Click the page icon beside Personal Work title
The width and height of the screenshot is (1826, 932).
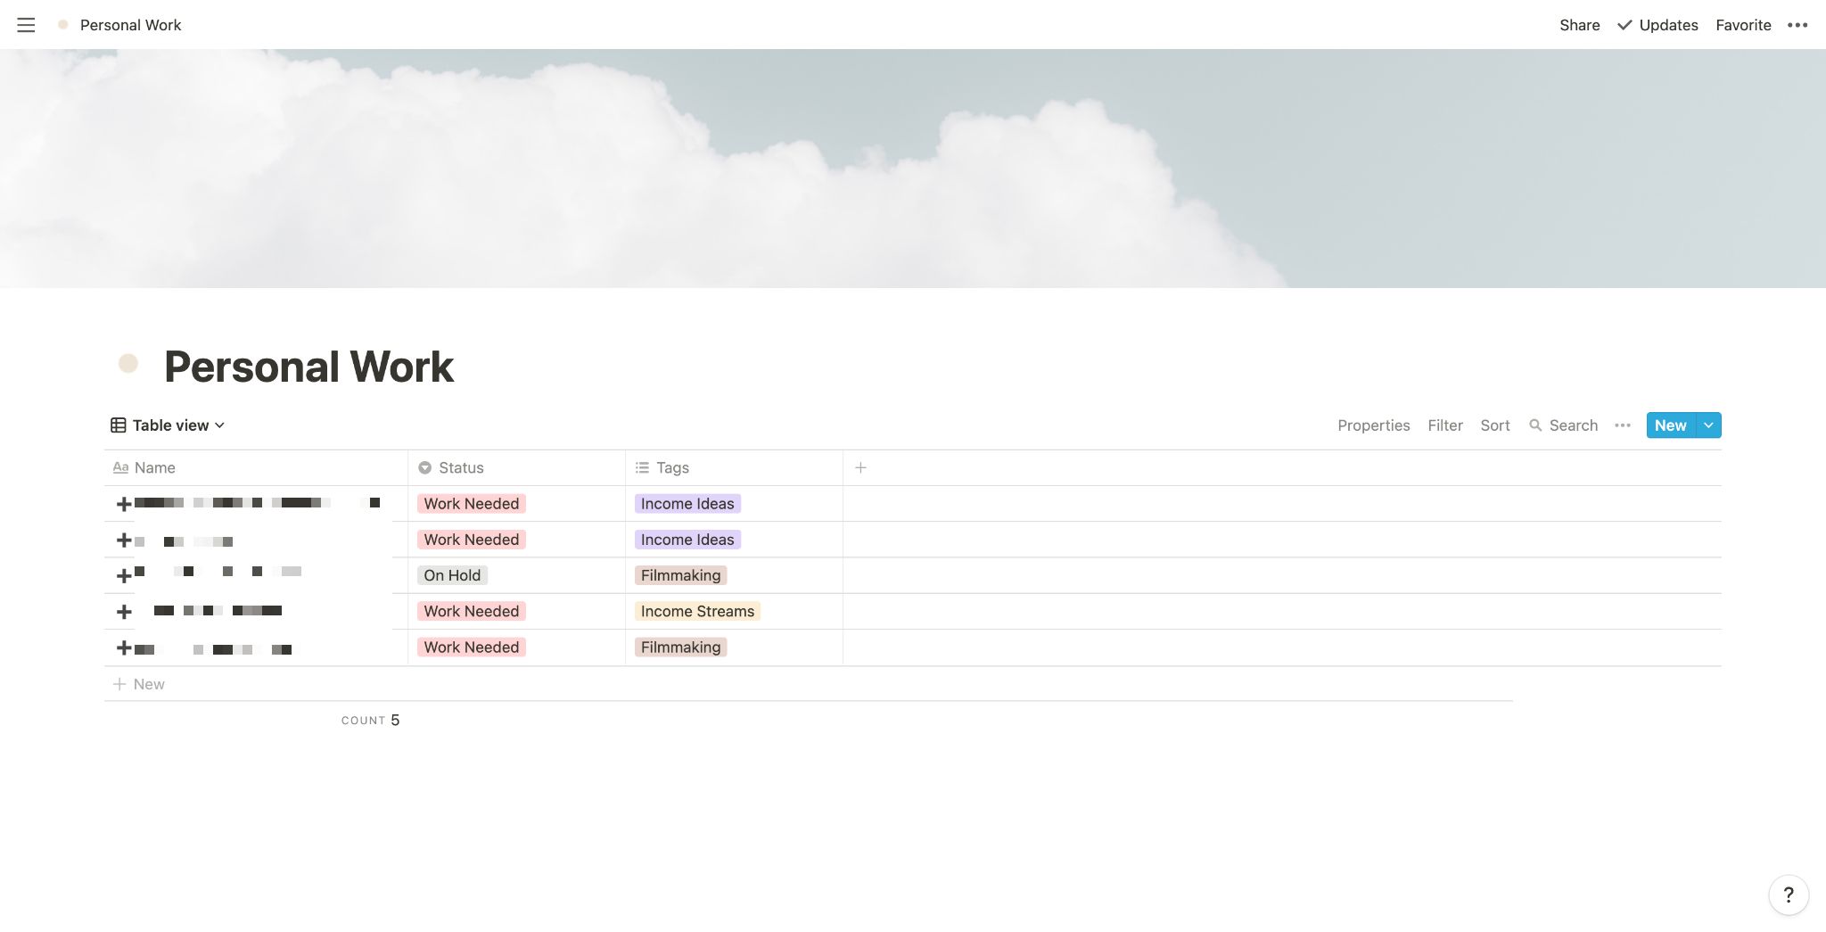(128, 364)
